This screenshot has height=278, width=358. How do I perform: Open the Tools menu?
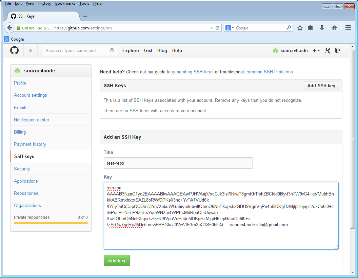(84, 3)
